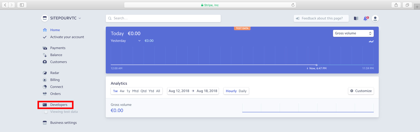Click the Radar icon in sidebar

click(45, 73)
